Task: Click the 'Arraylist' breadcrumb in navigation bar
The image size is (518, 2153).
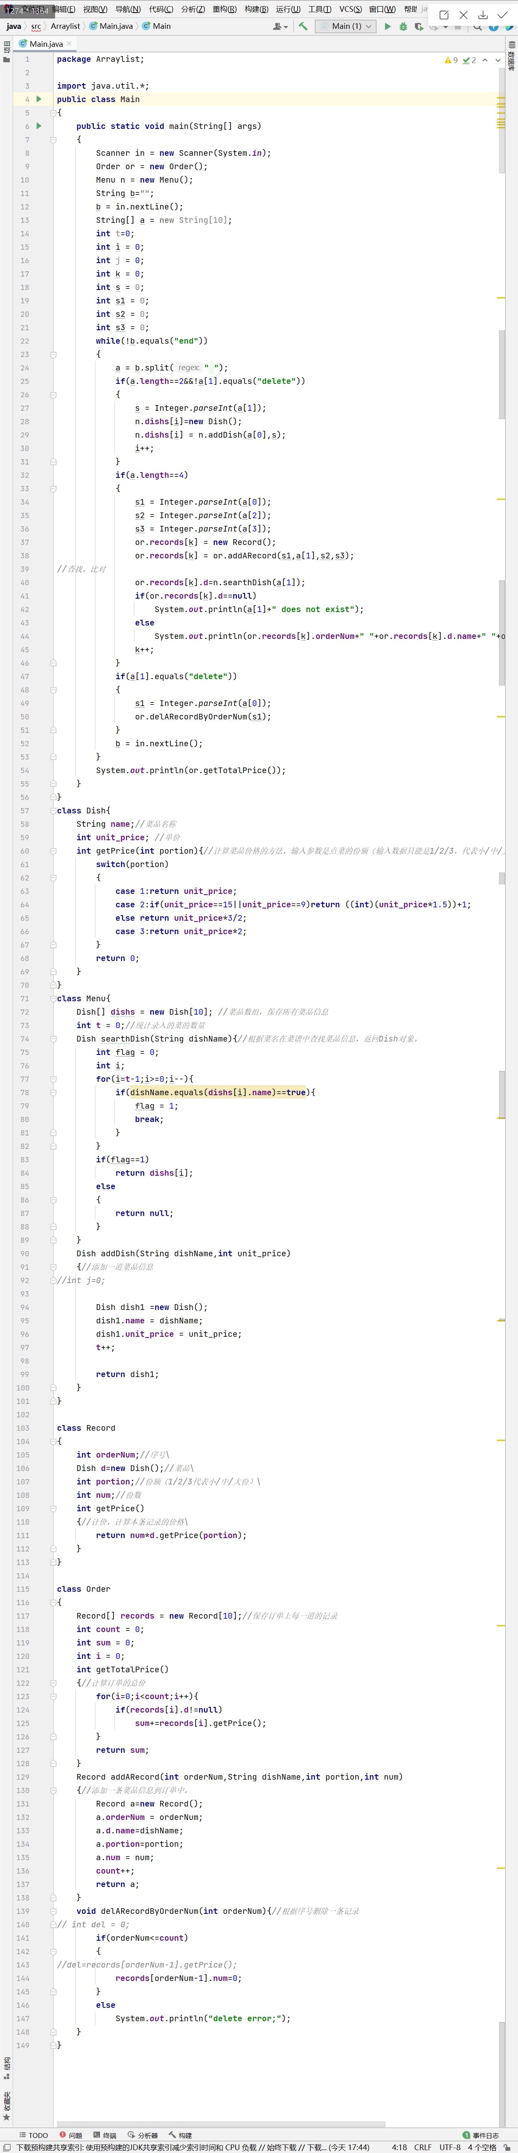Action: [65, 27]
